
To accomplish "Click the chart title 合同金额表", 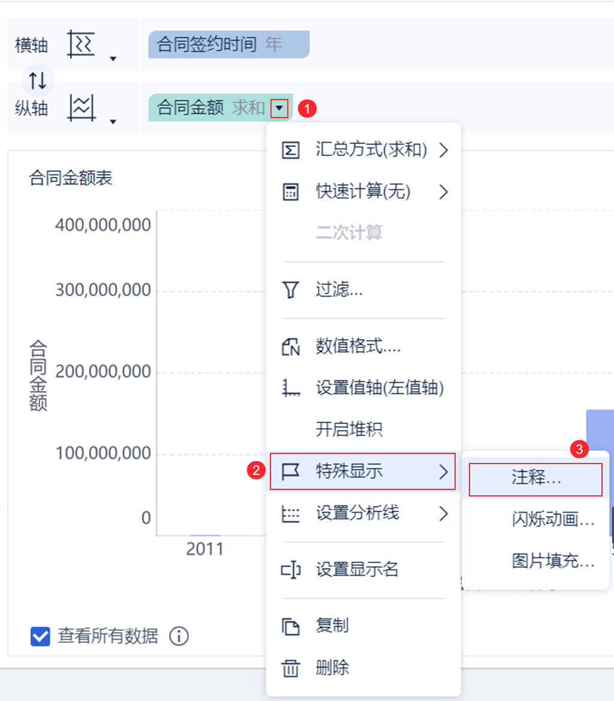I will tap(71, 178).
